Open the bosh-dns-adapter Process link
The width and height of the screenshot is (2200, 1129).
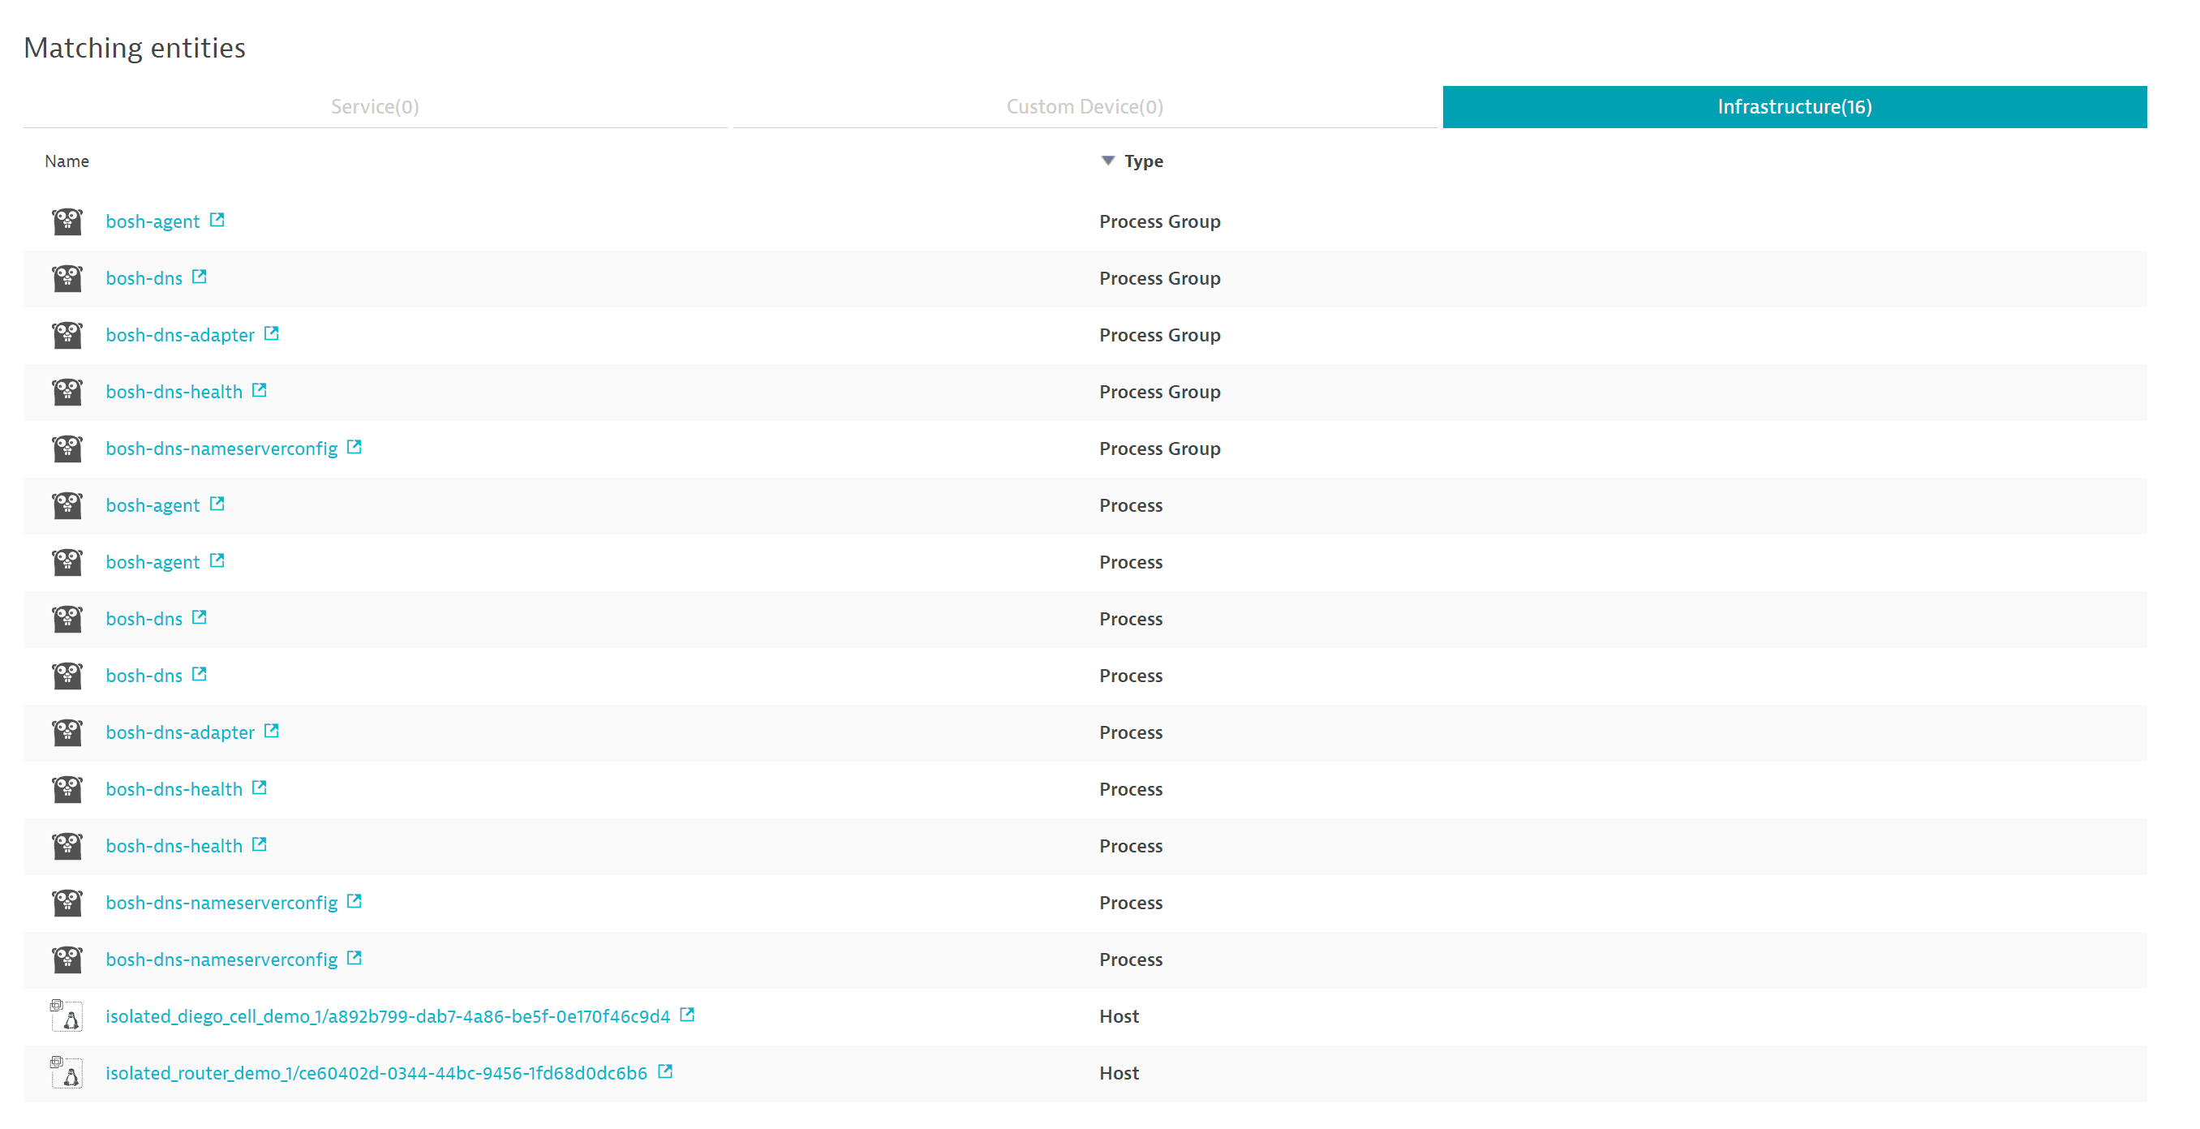(x=180, y=732)
